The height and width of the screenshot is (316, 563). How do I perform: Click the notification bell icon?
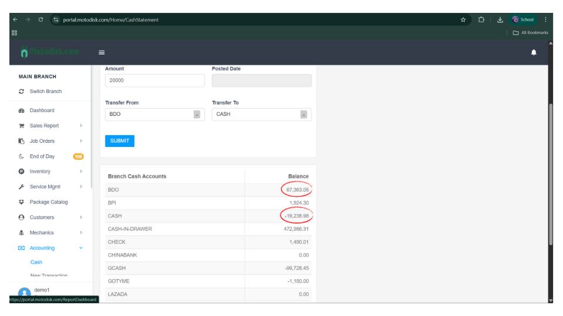pos(534,53)
